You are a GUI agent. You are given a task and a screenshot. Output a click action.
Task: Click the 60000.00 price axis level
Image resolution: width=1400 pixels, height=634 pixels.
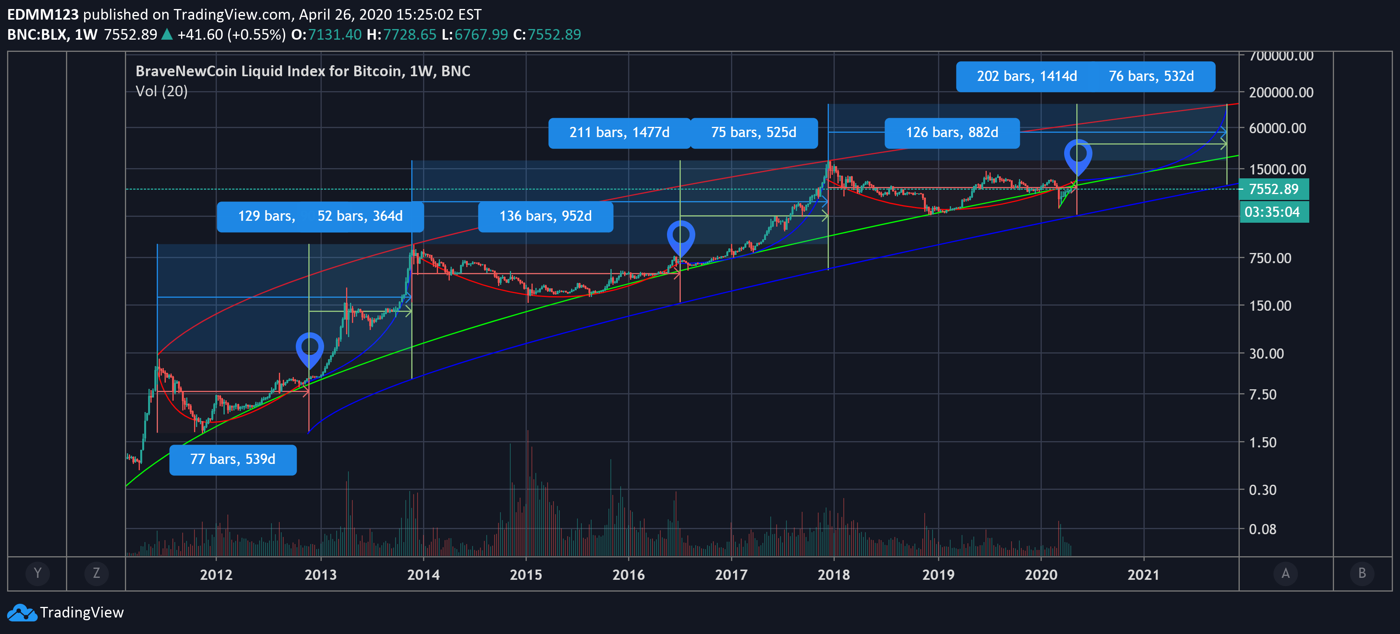[1277, 128]
